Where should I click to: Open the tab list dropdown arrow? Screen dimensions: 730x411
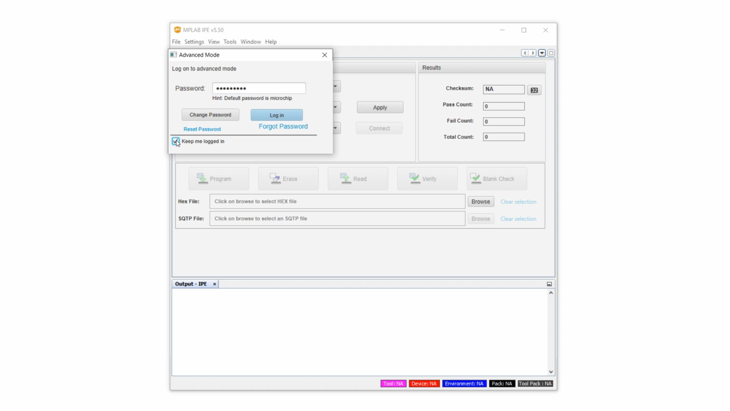tap(542, 53)
